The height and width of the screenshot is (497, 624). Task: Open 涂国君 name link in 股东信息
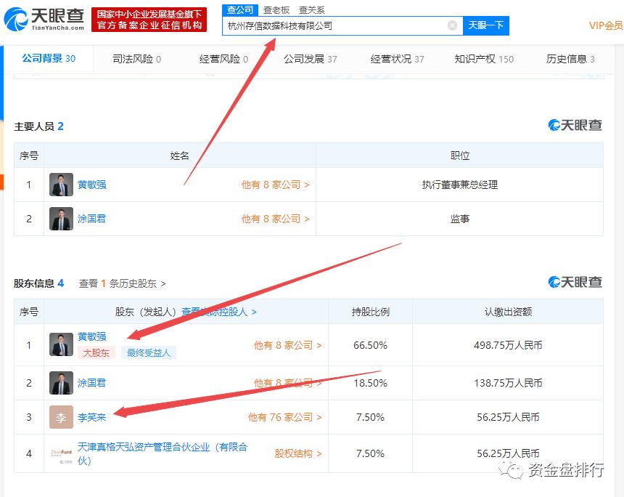(91, 383)
